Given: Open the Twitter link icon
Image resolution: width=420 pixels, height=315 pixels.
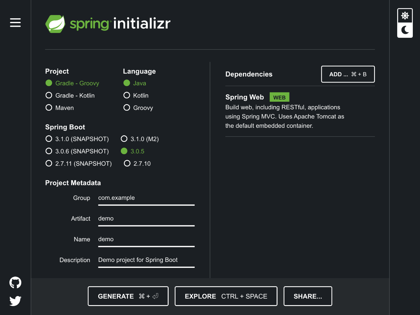Looking at the screenshot, I should click(15, 301).
